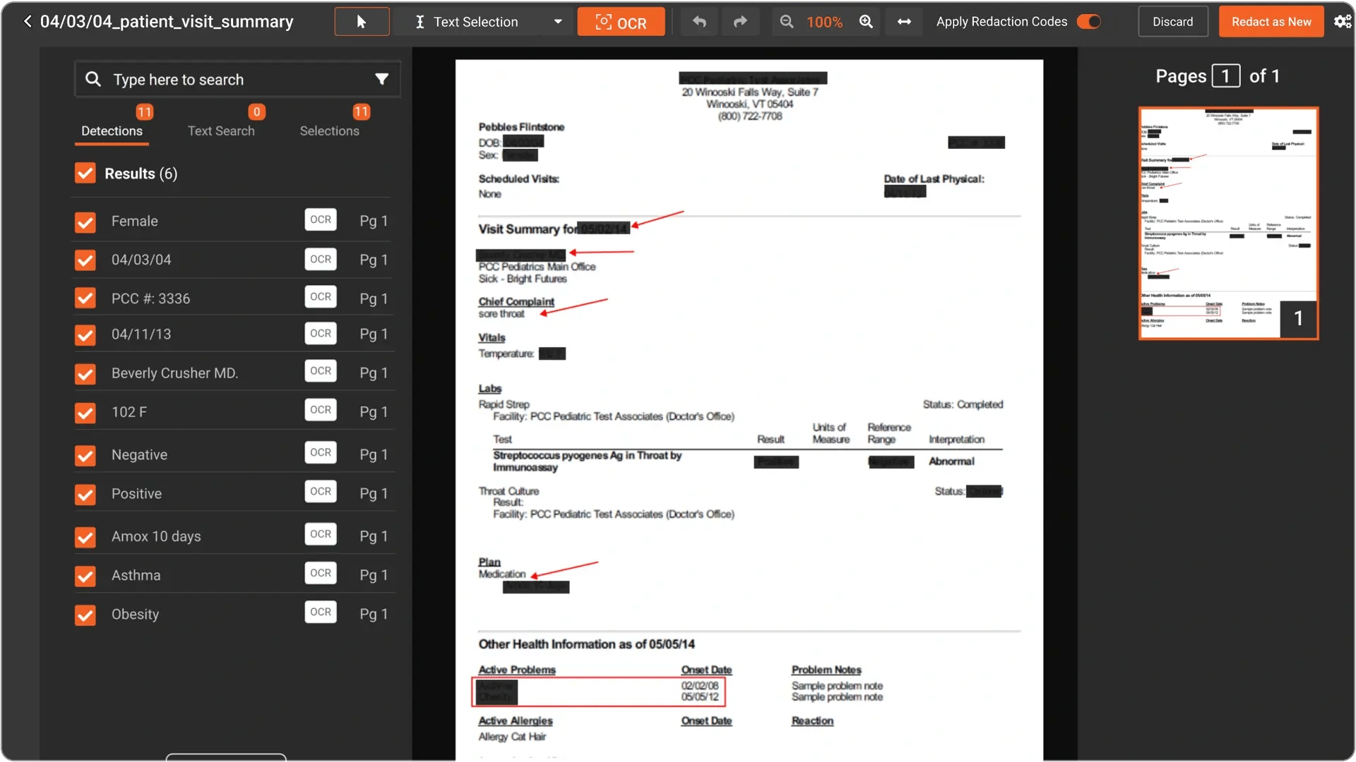Click the OCR badge on Positive row
The image size is (1356, 762).
pyautogui.click(x=321, y=492)
